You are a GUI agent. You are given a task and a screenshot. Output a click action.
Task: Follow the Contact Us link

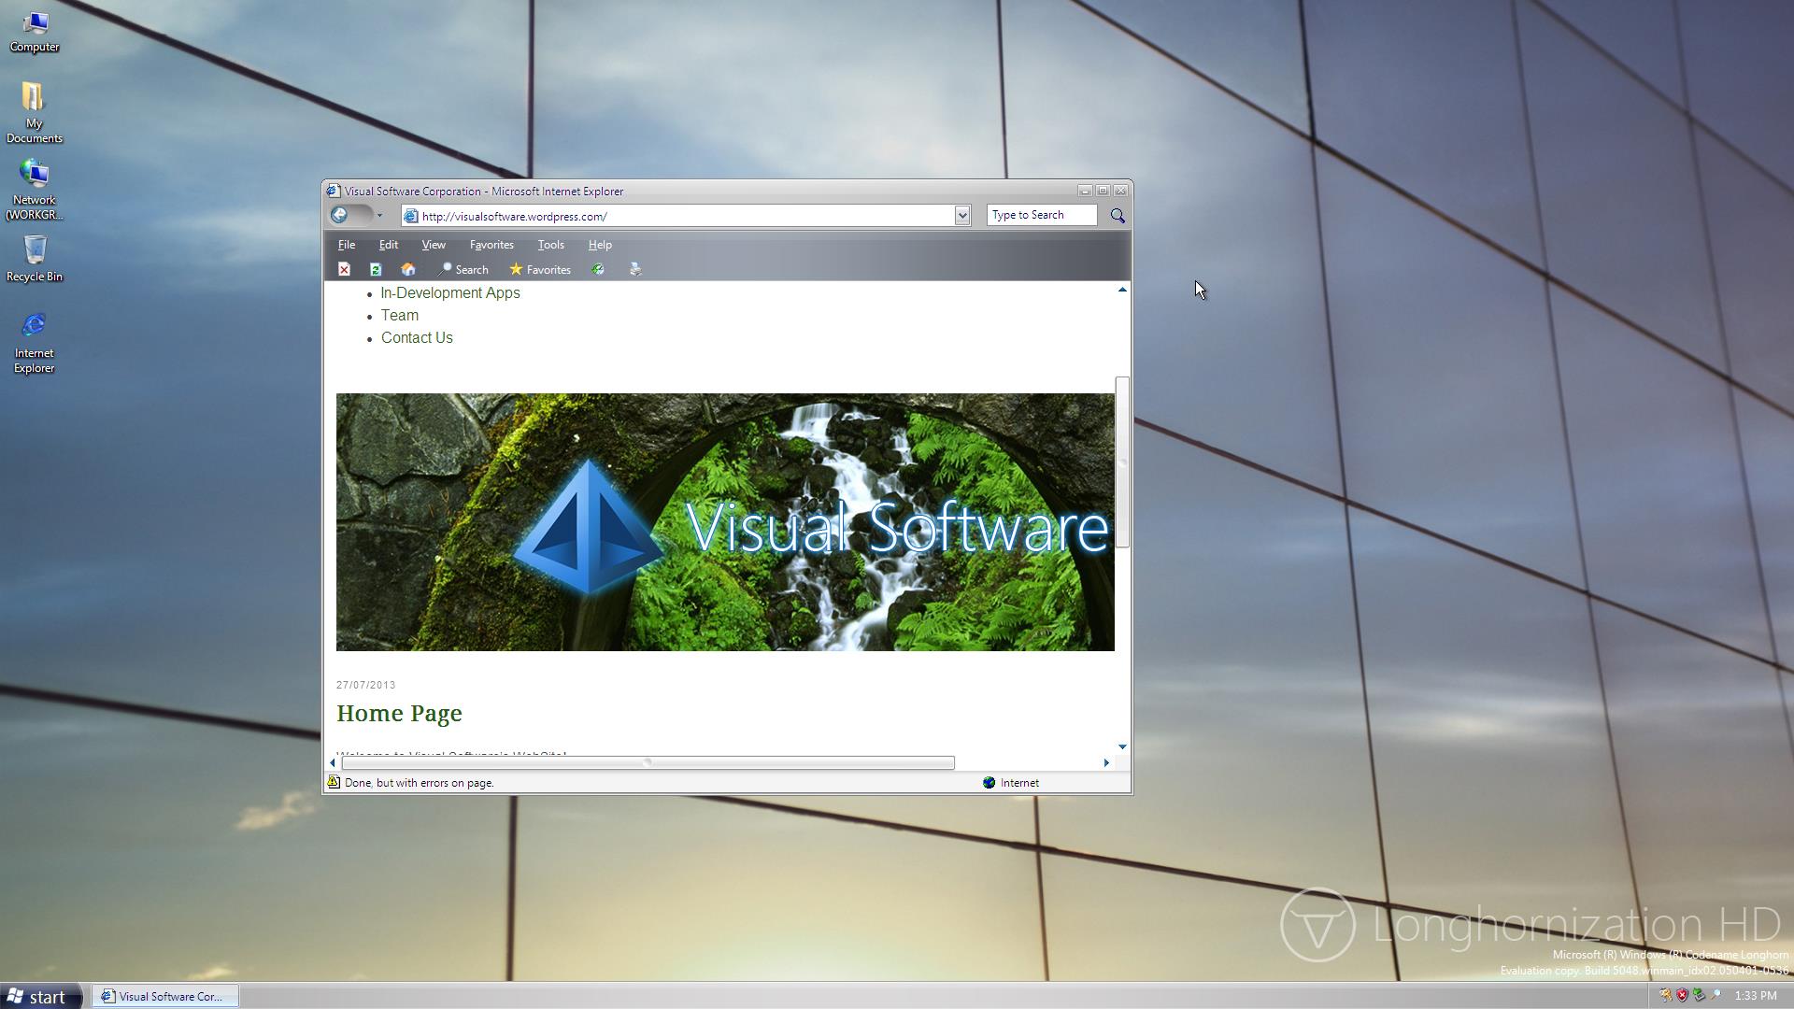(417, 338)
